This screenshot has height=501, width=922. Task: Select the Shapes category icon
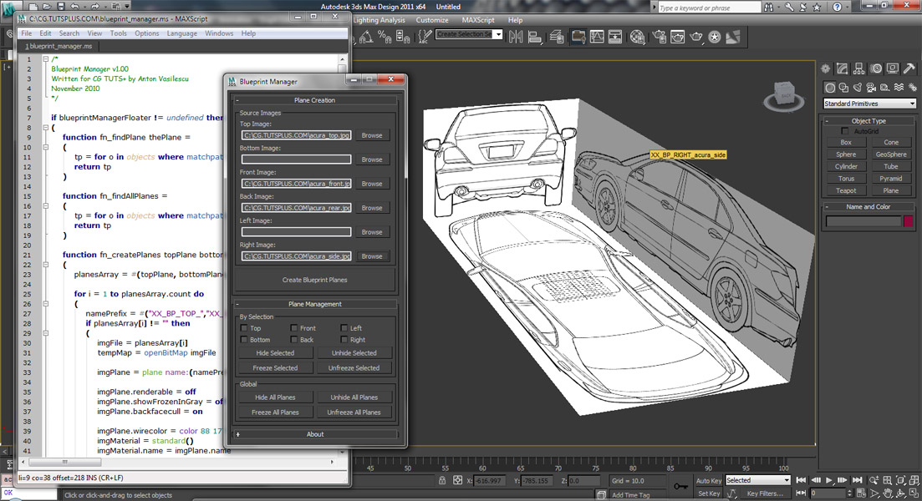coord(843,88)
